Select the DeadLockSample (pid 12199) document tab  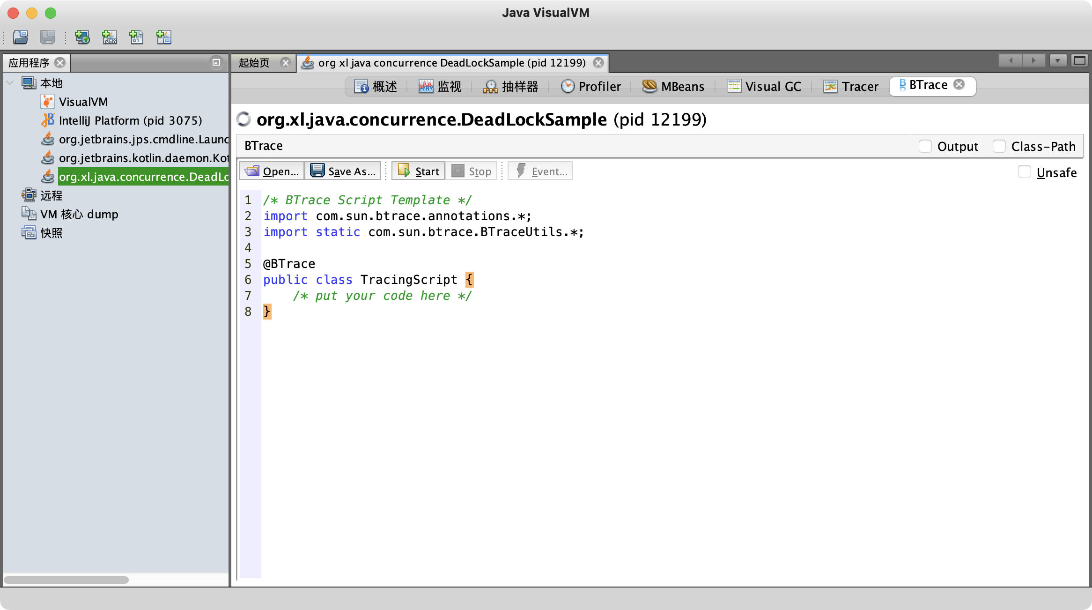[452, 63]
